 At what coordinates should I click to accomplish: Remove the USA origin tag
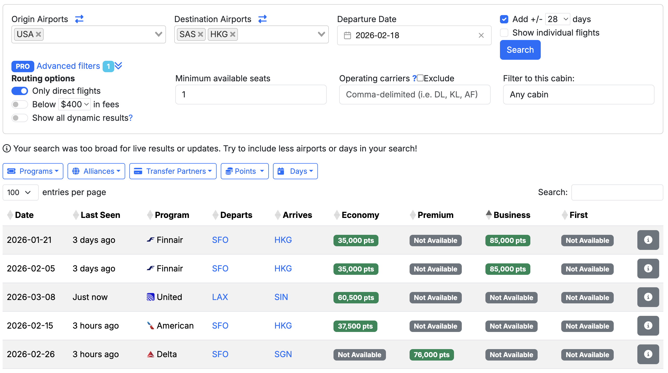pos(38,34)
